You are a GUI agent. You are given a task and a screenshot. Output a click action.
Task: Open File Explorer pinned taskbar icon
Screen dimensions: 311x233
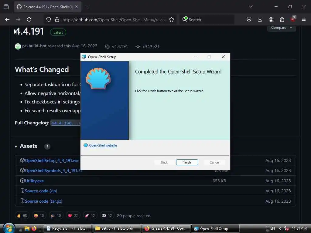27,228
